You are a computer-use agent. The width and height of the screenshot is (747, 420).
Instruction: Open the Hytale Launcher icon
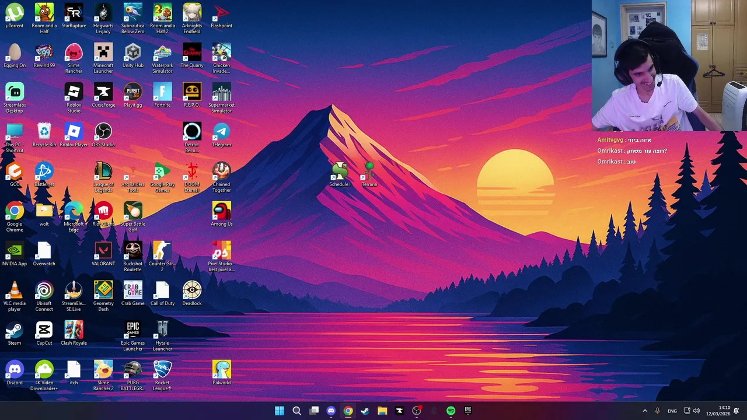(162, 336)
